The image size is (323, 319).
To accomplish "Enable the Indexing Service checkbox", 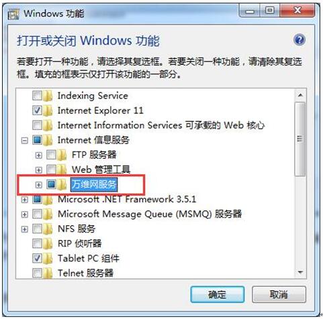I will [x=37, y=96].
